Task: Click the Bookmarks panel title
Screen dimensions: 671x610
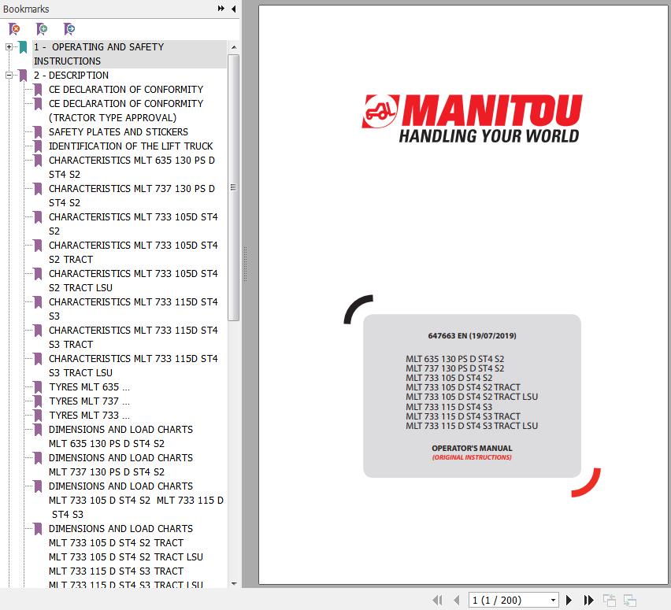Action: coord(26,9)
